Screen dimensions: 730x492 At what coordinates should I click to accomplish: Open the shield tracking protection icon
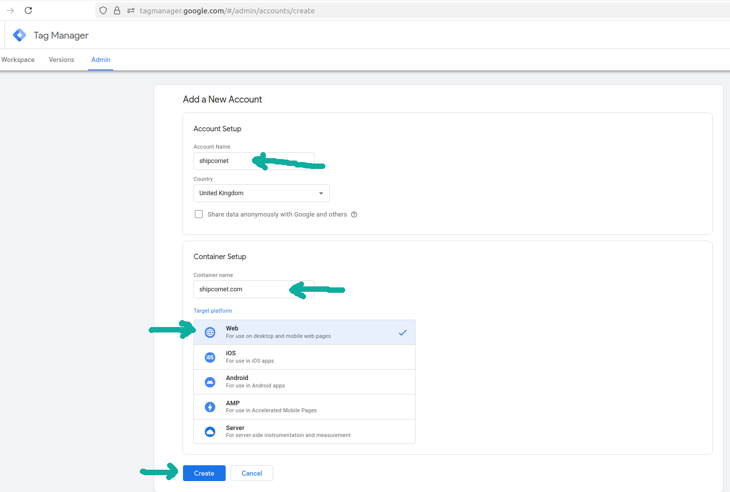pos(103,10)
